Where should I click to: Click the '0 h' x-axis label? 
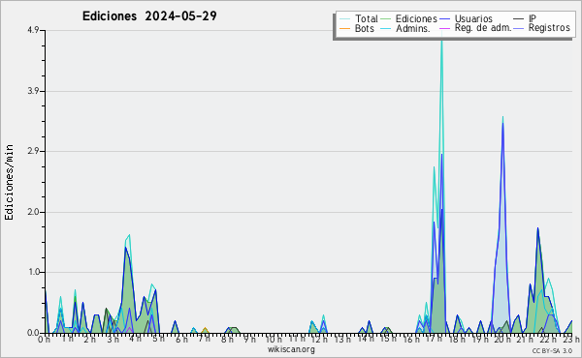point(44,340)
